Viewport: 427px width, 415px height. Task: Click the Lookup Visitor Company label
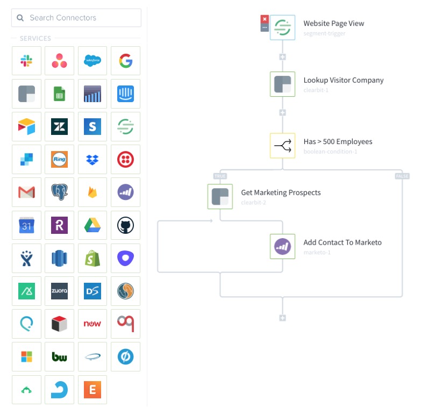pos(344,80)
